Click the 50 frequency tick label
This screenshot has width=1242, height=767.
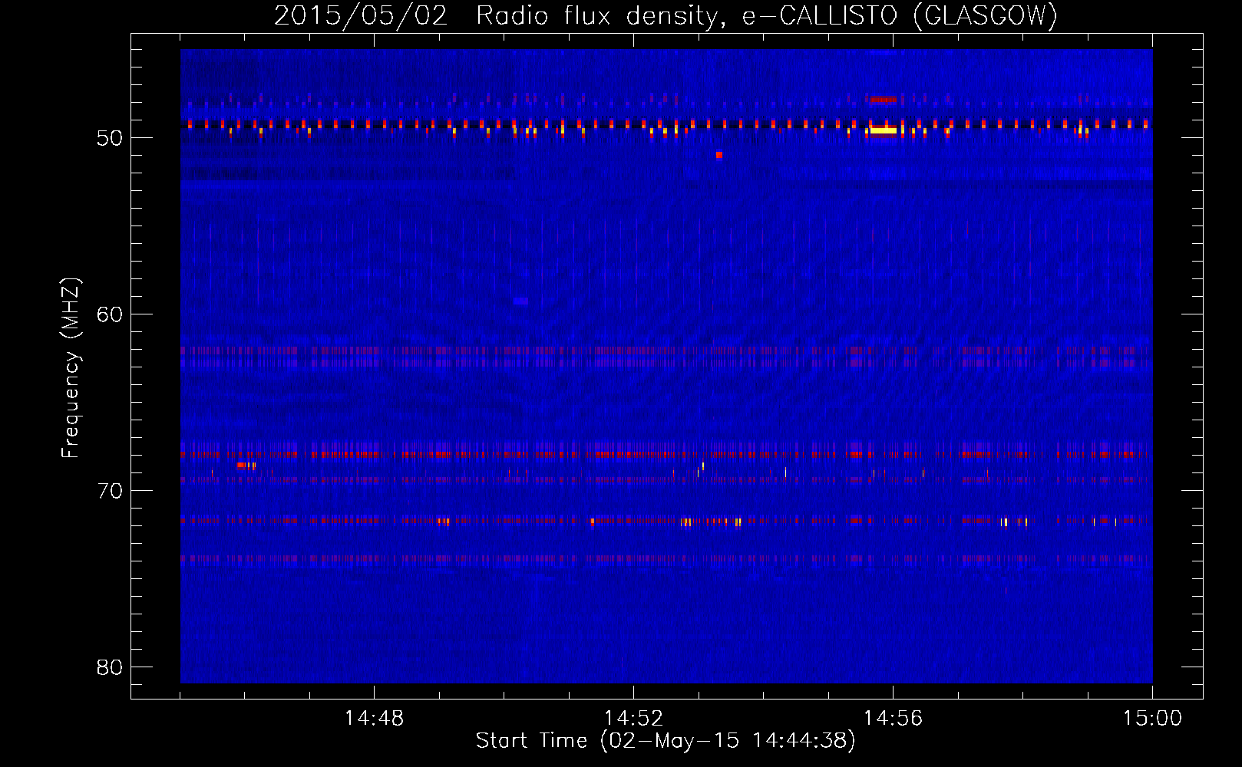(110, 138)
